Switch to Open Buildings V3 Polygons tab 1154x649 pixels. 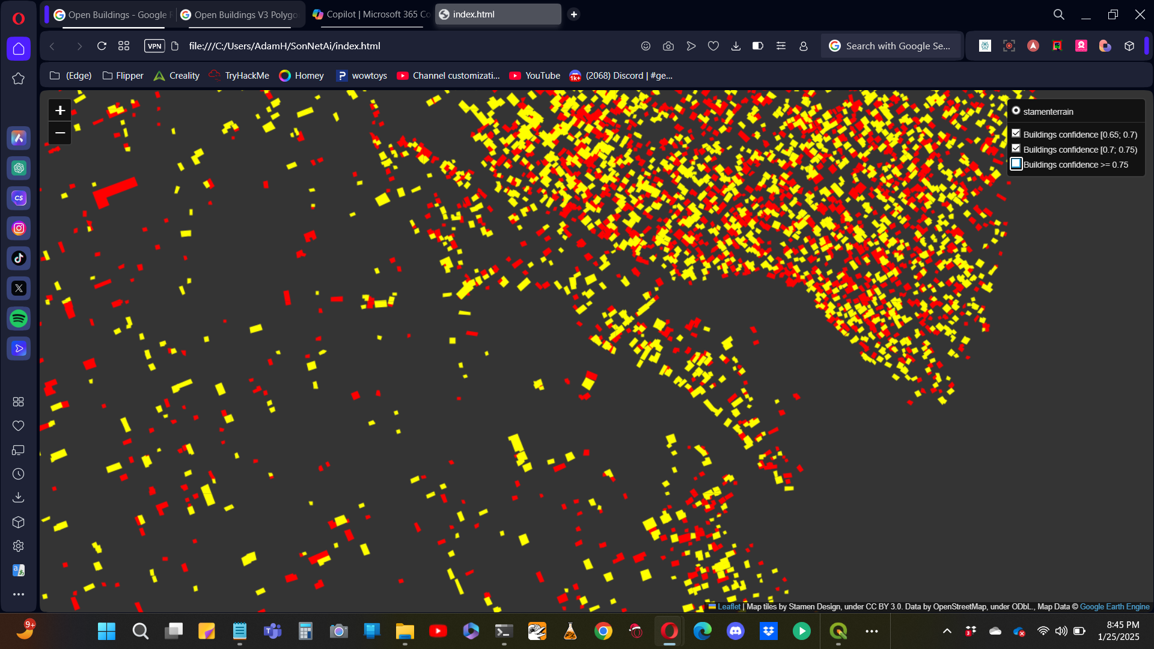point(240,14)
